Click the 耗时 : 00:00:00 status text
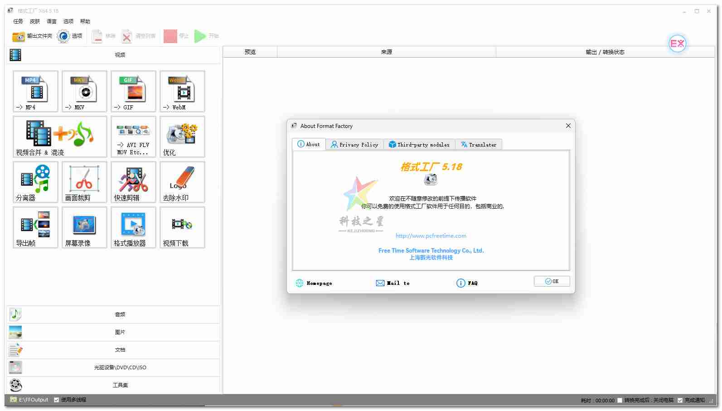This screenshot has width=722, height=411. tap(597, 401)
